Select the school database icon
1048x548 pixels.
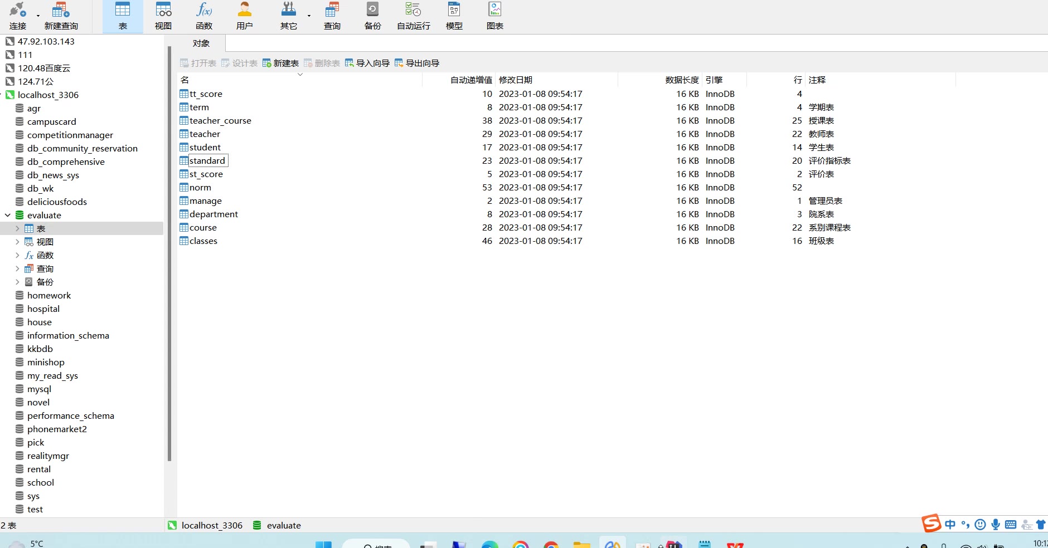[20, 482]
